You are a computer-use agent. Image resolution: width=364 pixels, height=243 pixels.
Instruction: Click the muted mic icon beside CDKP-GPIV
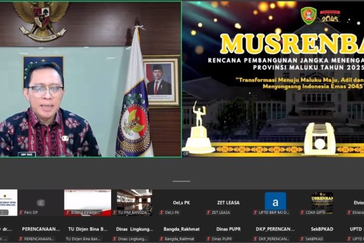302,212
